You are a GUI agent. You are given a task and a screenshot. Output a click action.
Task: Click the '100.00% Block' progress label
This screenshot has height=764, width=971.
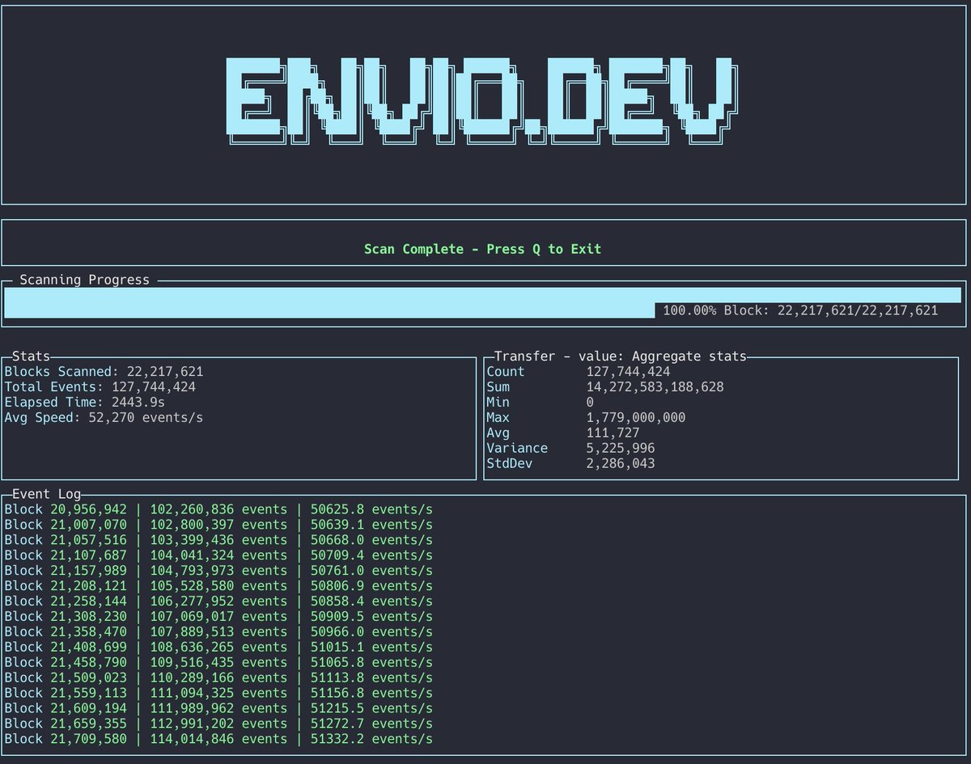[x=799, y=310]
